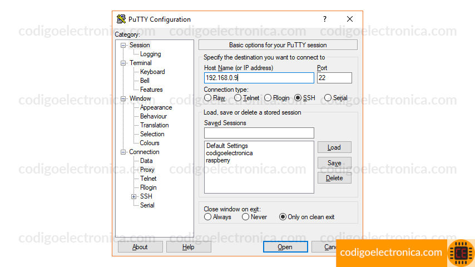Collapse the Connection tree node
The height and width of the screenshot is (267, 475).
(x=123, y=152)
